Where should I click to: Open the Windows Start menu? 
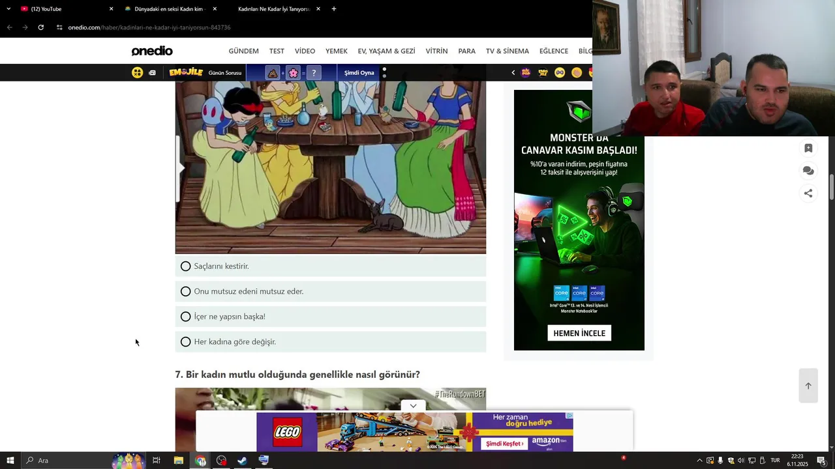[10, 461]
